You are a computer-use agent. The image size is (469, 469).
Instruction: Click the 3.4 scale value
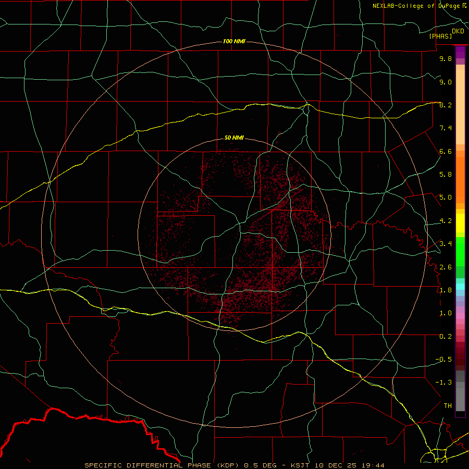coord(446,244)
